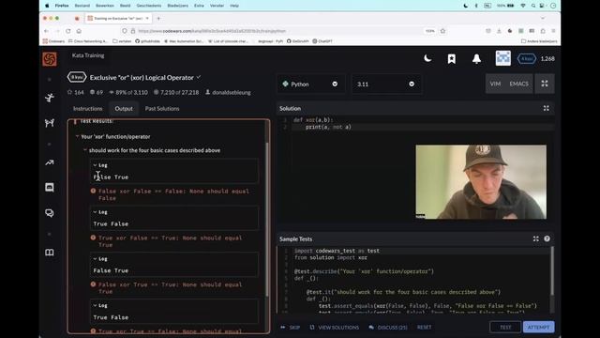
Task: Click the output panel scrollbar
Action: click(266, 219)
